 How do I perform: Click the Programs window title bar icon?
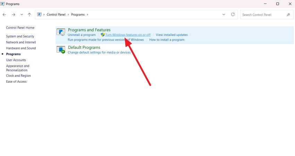3,4
